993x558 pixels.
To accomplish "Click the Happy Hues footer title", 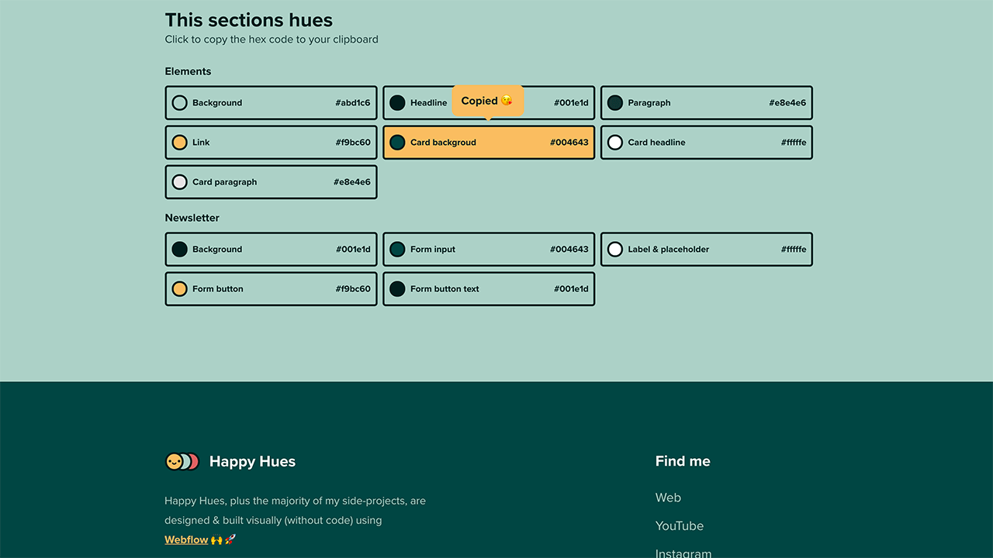I will [252, 462].
